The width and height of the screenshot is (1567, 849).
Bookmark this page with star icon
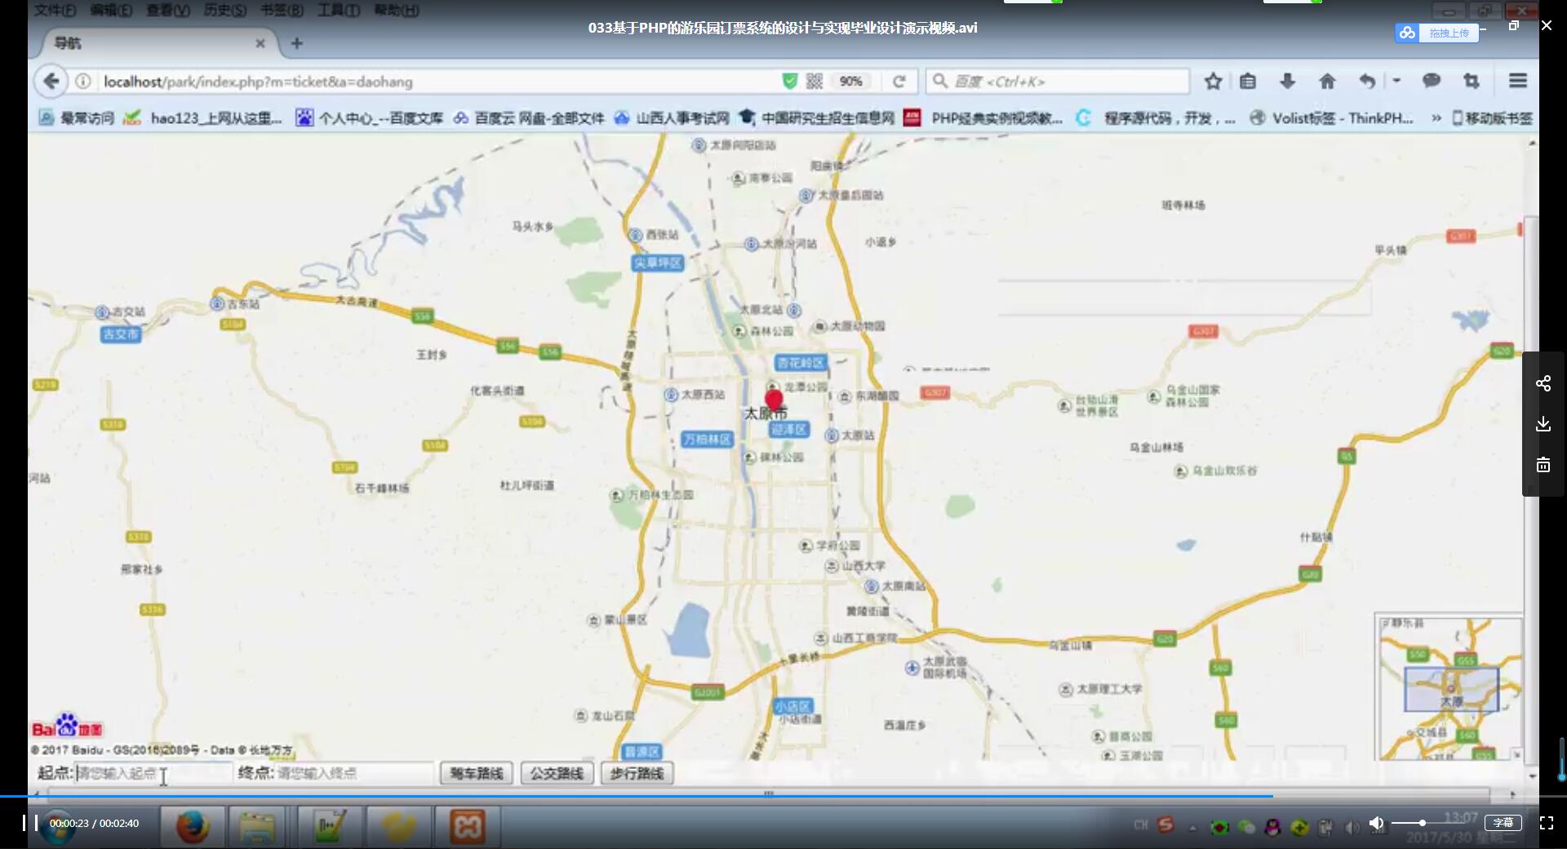tap(1213, 82)
